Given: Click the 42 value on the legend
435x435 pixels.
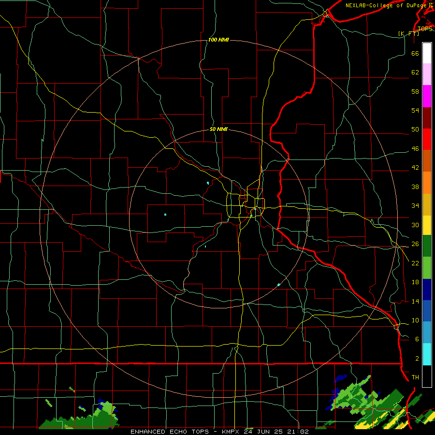Looking at the screenshot, I should coord(415,168).
